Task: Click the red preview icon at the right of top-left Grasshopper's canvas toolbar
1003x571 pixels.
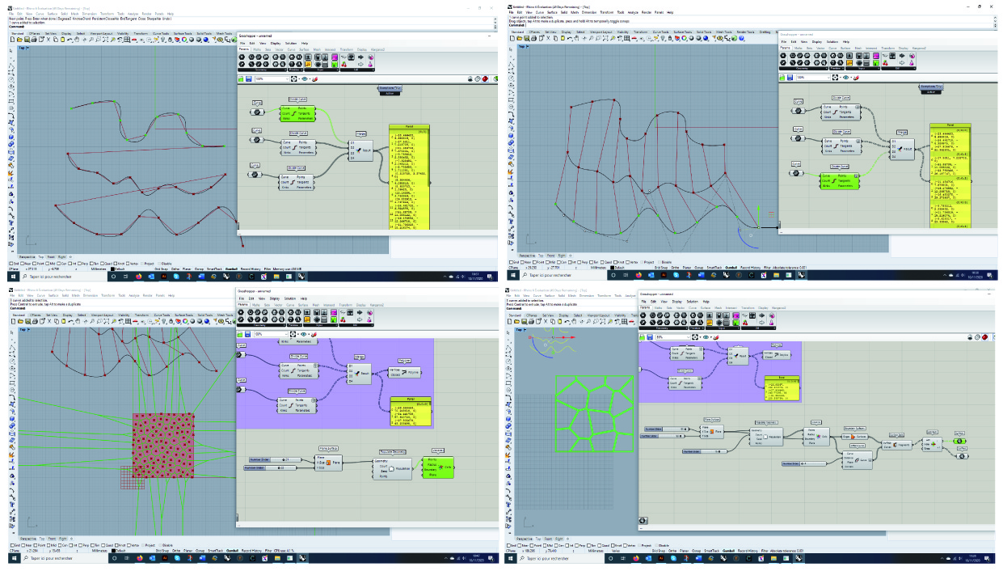Action: [x=483, y=78]
